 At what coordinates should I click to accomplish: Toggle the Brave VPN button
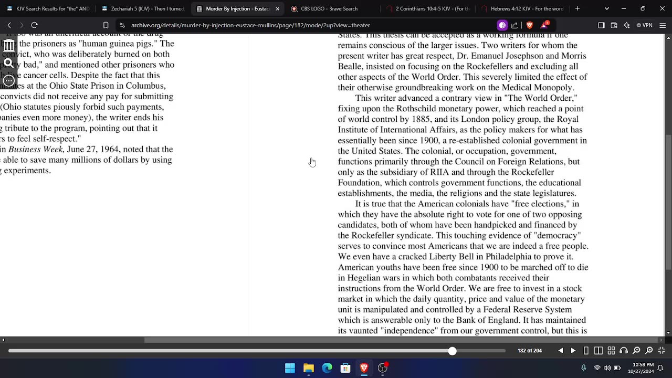pyautogui.click(x=644, y=25)
